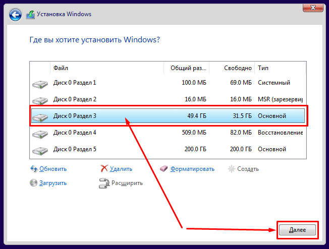Click the Основной type cell of Раздел 3
This screenshot has width=329, height=249.
[272, 116]
